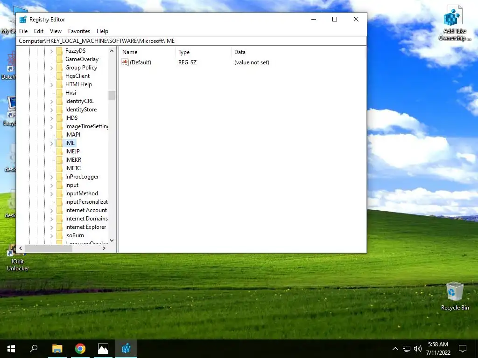Select the Group Policy tree item

click(81, 68)
